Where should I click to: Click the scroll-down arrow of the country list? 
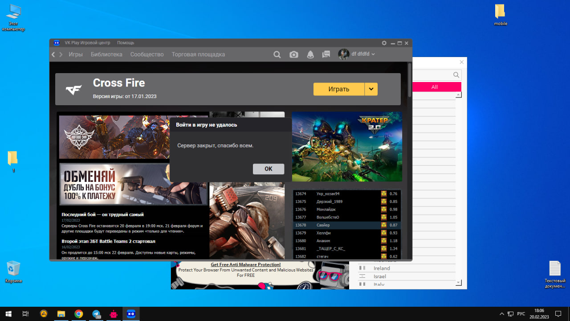[x=459, y=283]
